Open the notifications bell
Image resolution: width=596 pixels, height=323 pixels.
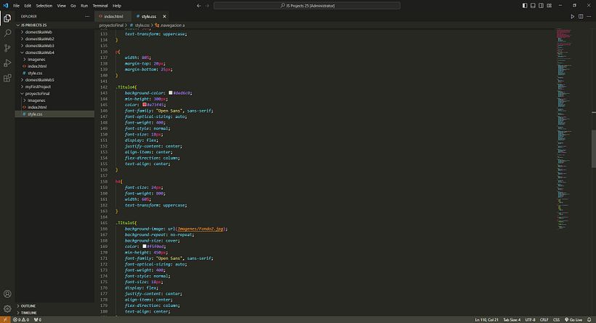tap(589, 319)
